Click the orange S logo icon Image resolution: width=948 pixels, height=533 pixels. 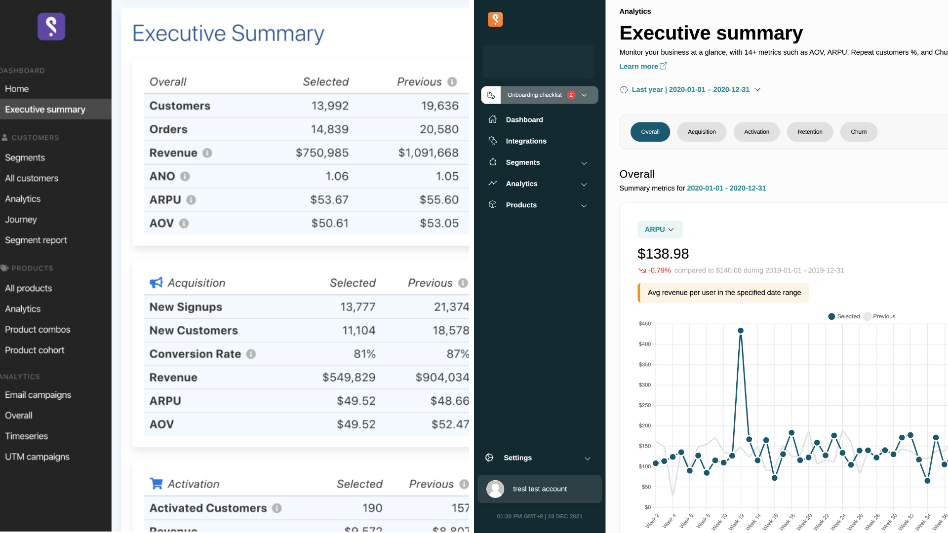[x=495, y=20]
